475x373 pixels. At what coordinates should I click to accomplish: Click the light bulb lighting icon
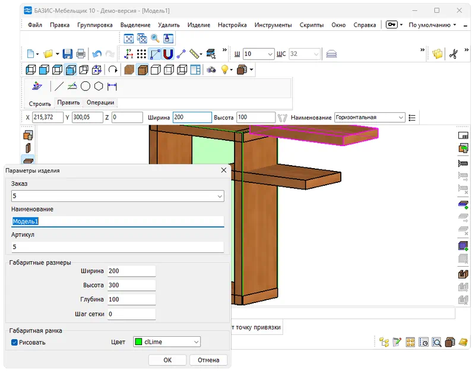click(224, 70)
